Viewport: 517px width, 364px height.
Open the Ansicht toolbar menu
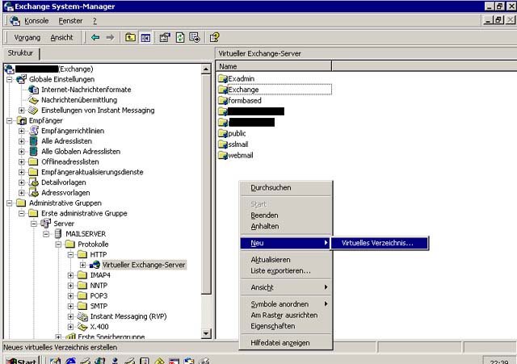pos(61,38)
